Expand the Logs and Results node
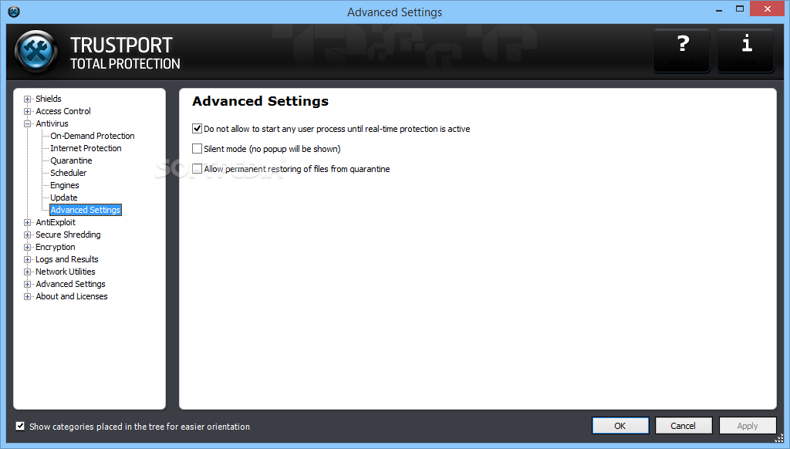Screen dimensions: 790x449 [x=28, y=259]
